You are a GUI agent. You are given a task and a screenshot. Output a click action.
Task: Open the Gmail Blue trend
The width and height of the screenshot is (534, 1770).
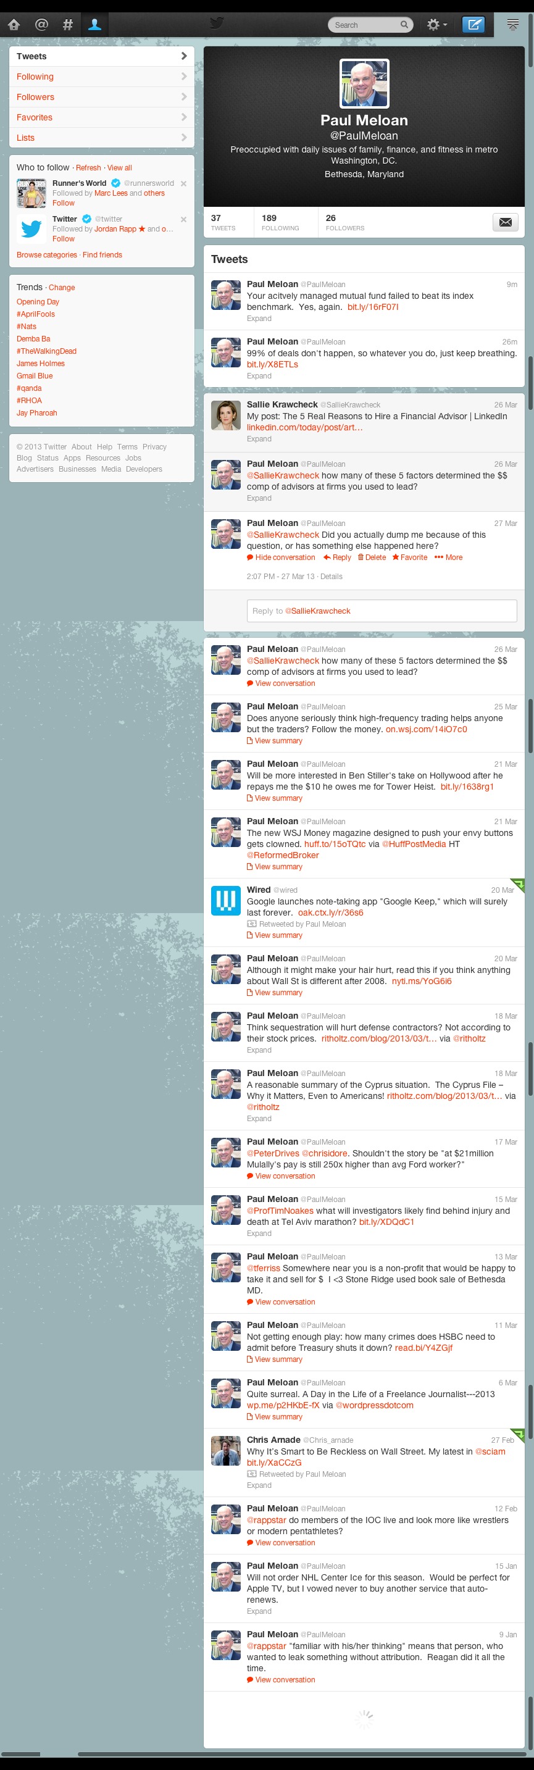tap(35, 376)
